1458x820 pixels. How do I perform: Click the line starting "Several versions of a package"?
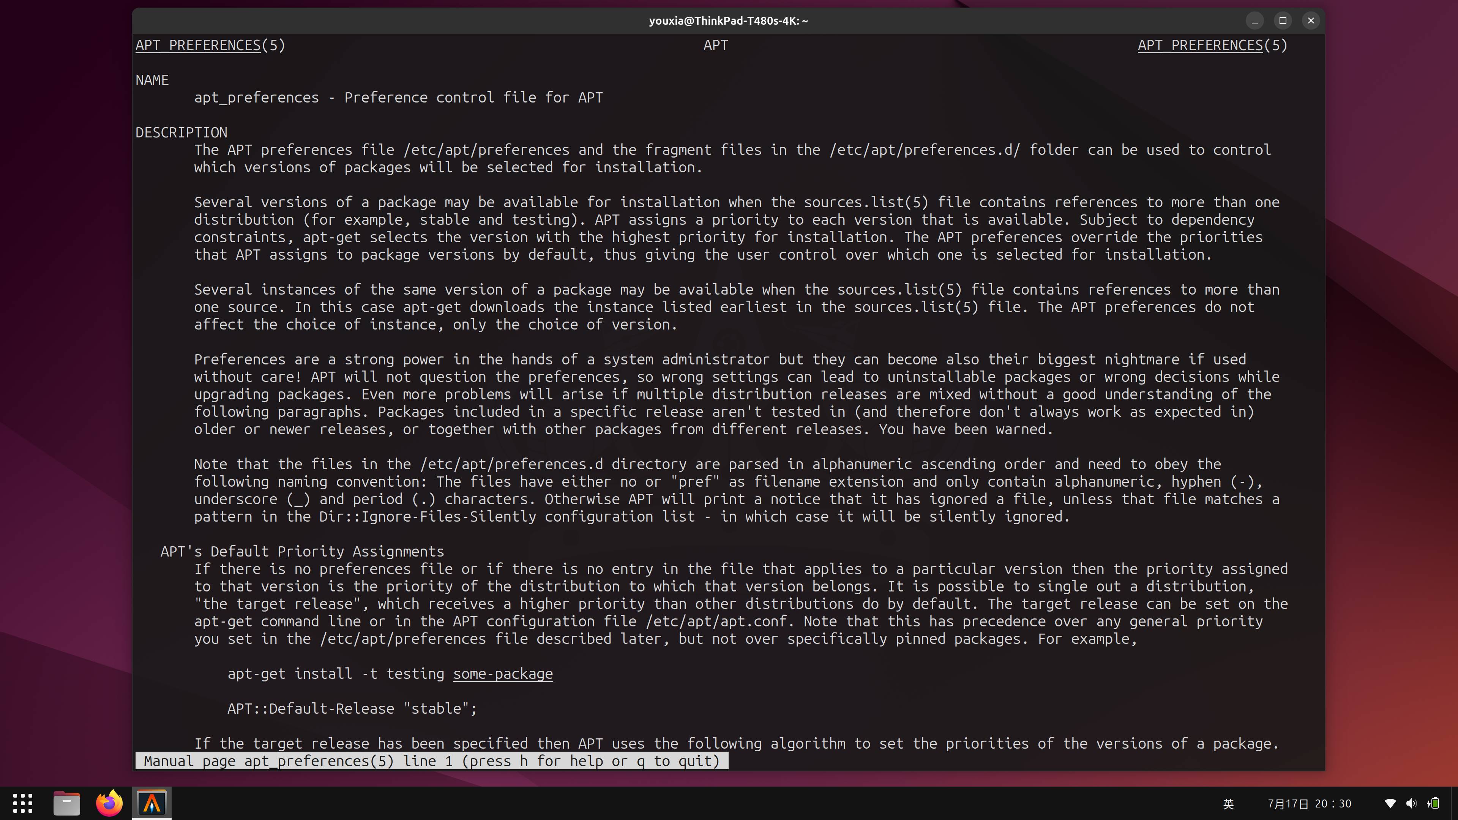coord(736,203)
